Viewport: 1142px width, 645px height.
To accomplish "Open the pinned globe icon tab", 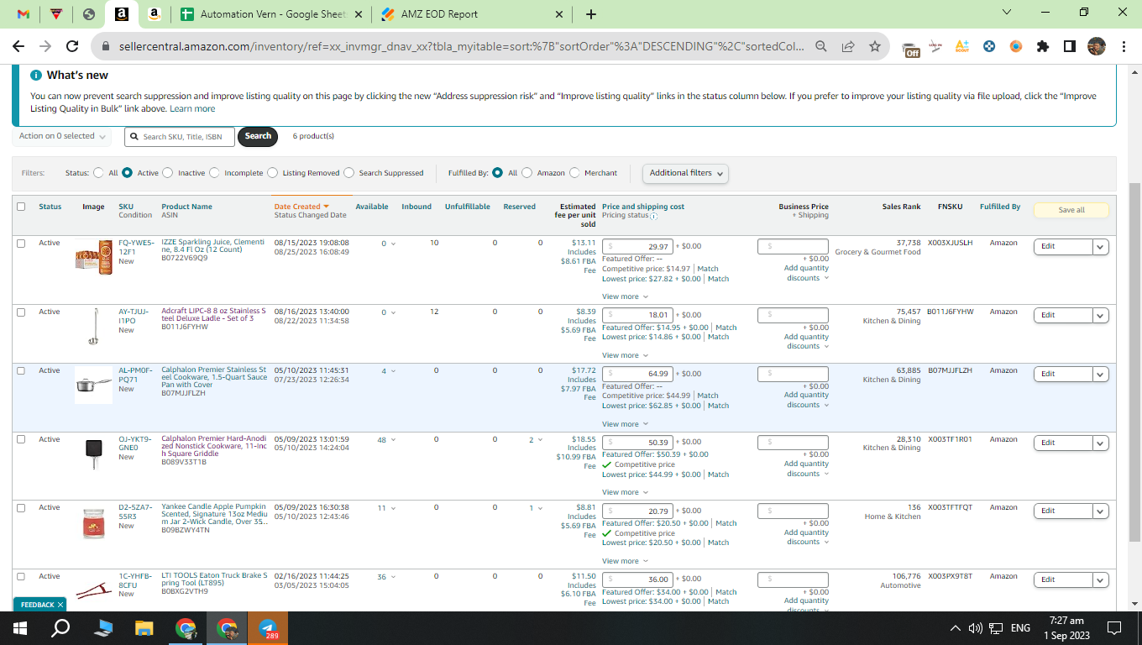I will tap(89, 14).
